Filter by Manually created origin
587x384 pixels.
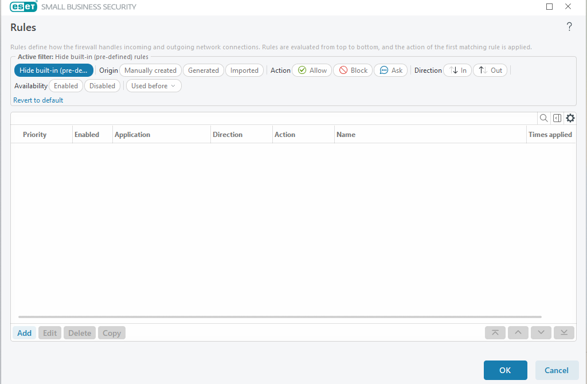click(x=150, y=70)
